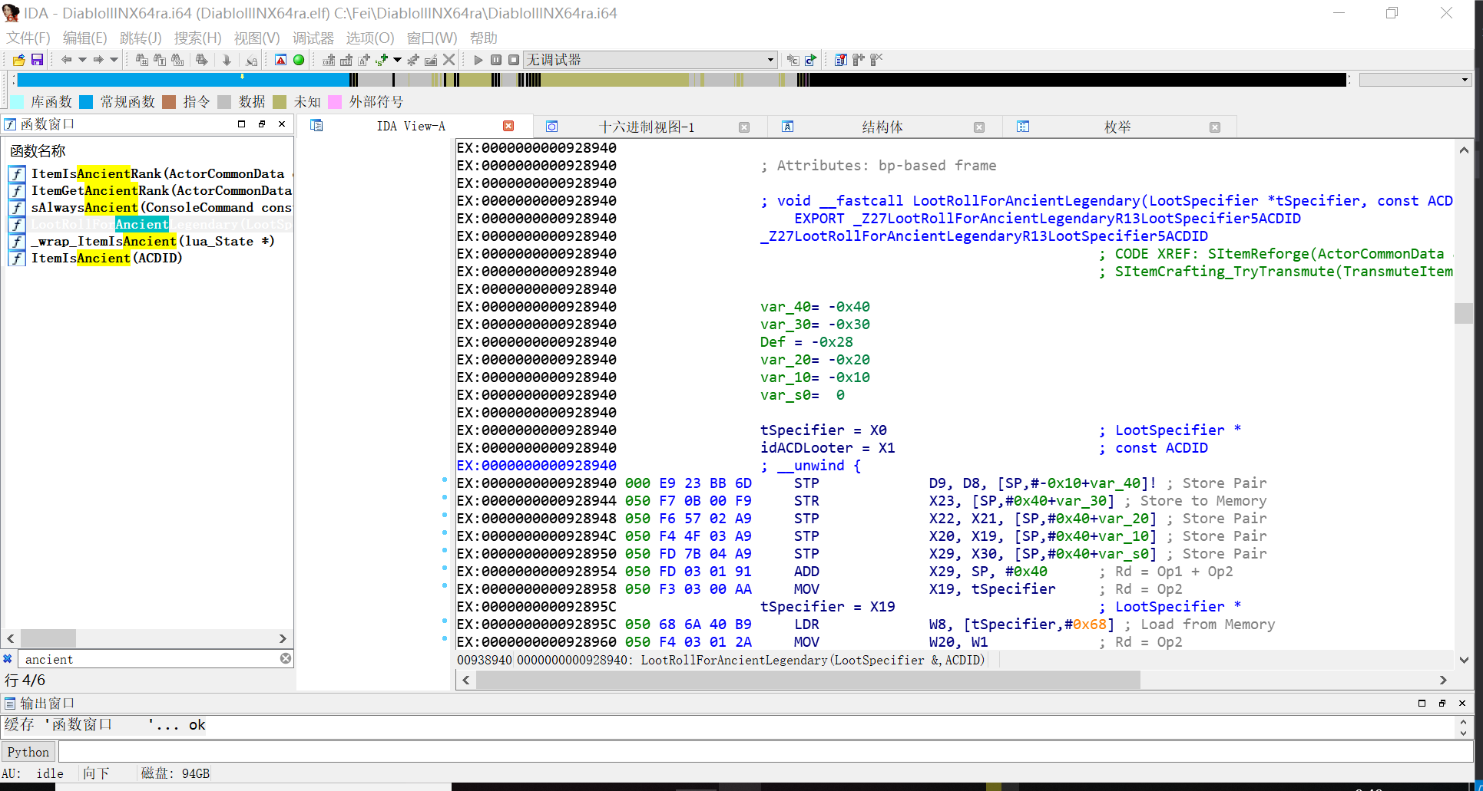Click the rename pencil toolbar icon
Viewport: 1483px width, 791px height.
tap(431, 60)
